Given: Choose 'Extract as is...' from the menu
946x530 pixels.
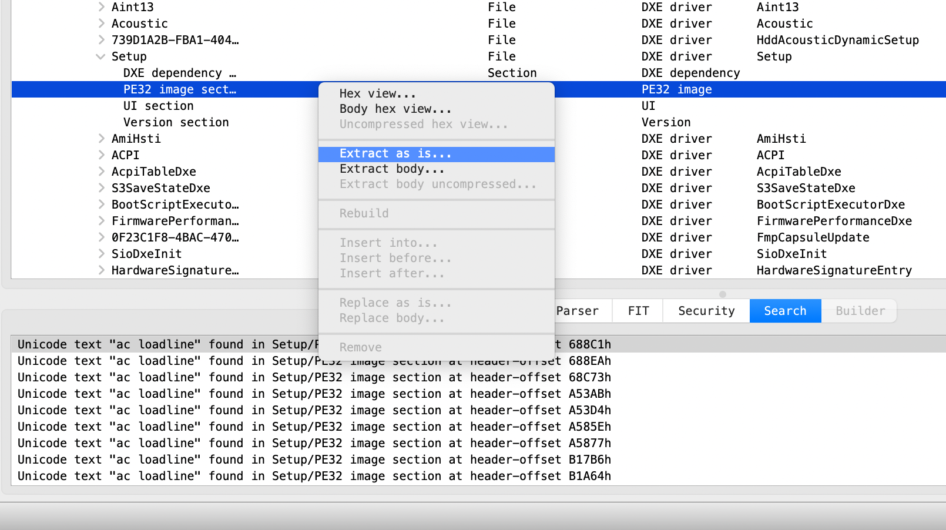Looking at the screenshot, I should (395, 153).
